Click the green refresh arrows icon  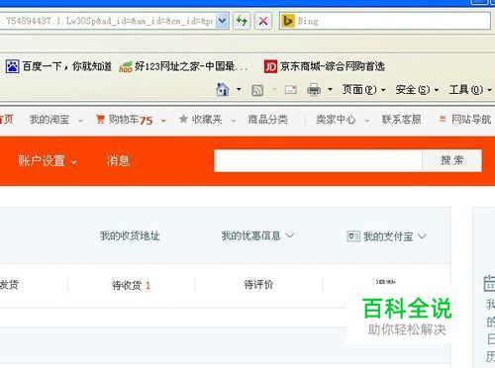point(242,21)
